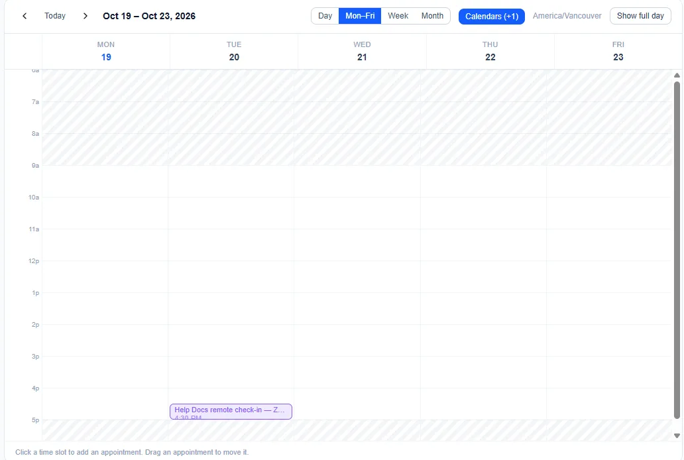The height and width of the screenshot is (460, 684).
Task: Click the vertical scrollbar thumb
Action: coord(677,250)
